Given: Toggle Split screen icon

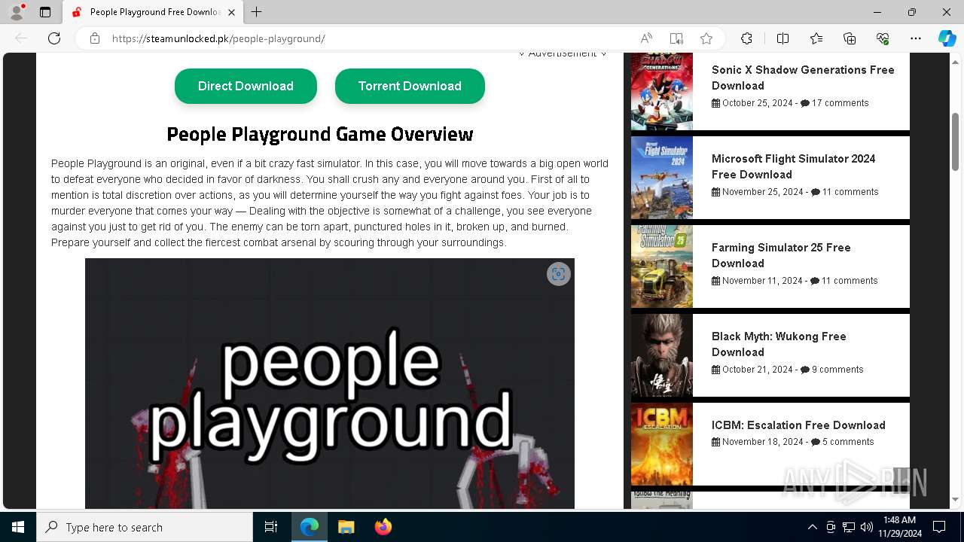Looking at the screenshot, I should pyautogui.click(x=782, y=38).
